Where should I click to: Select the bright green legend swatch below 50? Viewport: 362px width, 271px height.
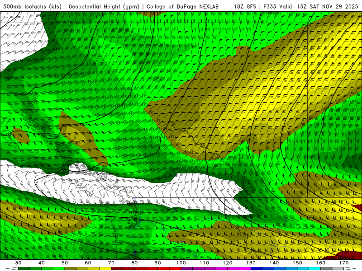(x=59, y=269)
